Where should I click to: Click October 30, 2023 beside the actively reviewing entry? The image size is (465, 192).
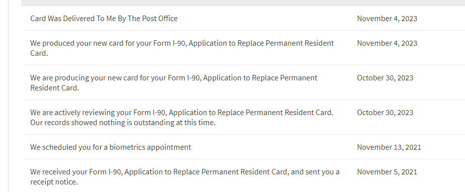coord(385,112)
